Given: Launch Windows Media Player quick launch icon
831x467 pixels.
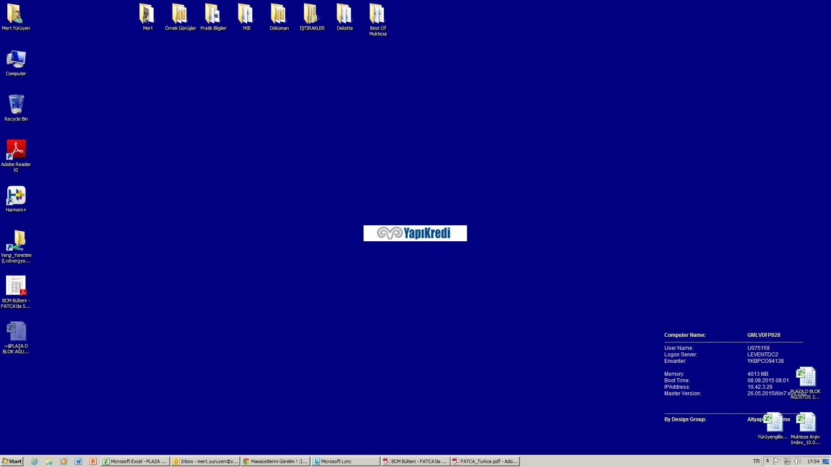Looking at the screenshot, I should (x=63, y=461).
